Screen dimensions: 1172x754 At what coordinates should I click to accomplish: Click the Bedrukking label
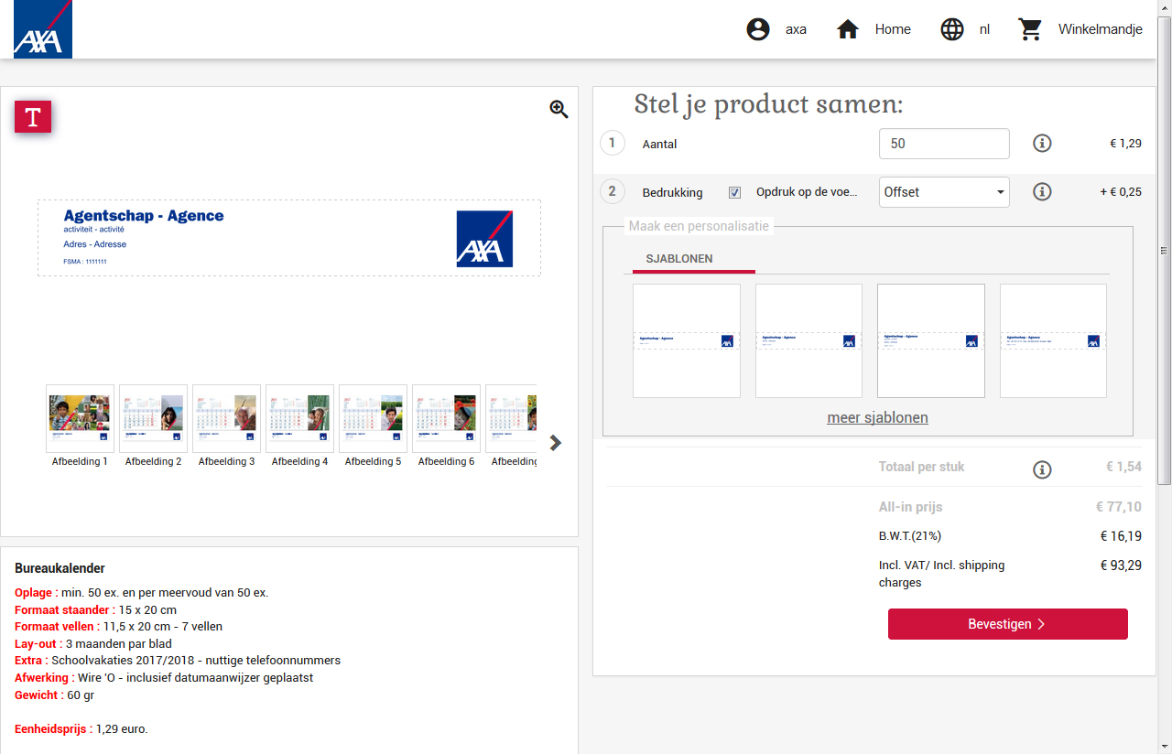[x=673, y=193]
